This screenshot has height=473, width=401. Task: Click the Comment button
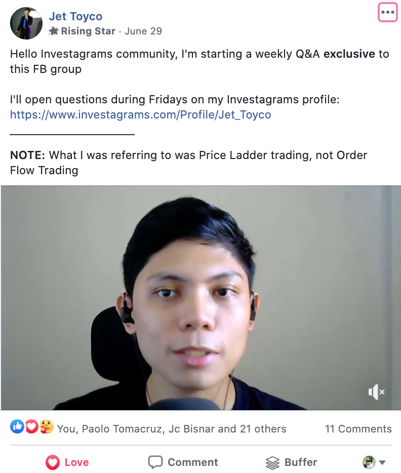(x=183, y=462)
